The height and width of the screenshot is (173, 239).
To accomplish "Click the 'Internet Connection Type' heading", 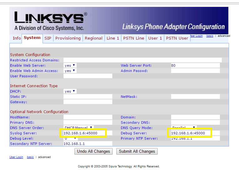I will coord(34,86).
